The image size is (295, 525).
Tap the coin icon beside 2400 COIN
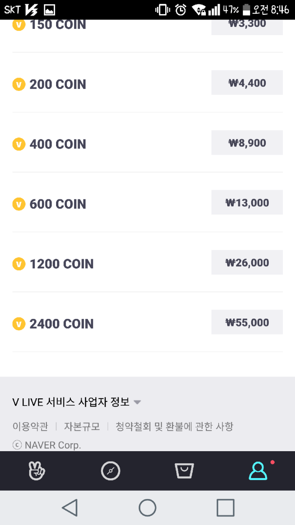[x=19, y=324]
